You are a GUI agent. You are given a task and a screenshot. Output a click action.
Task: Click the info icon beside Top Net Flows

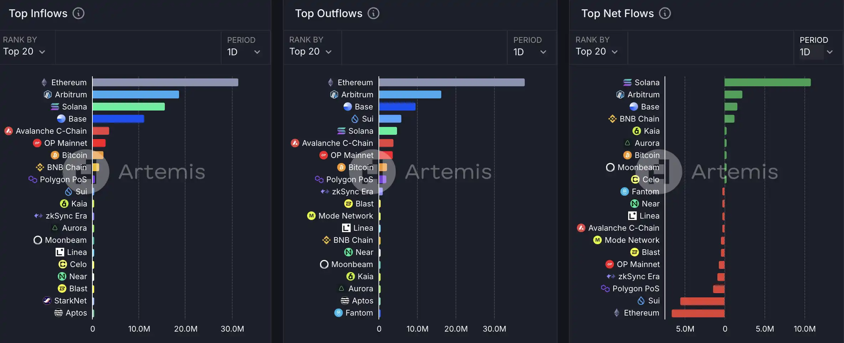[665, 14]
